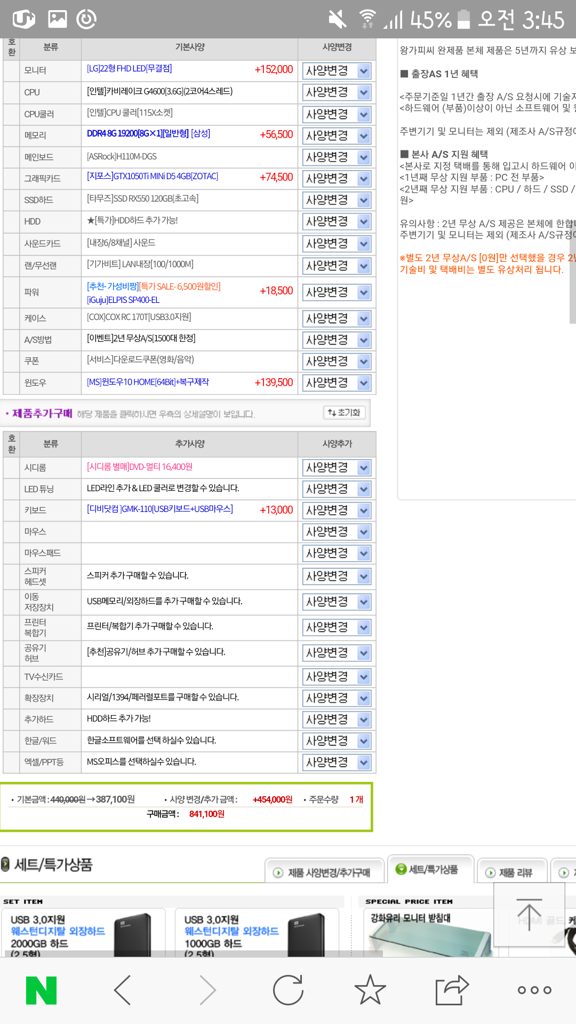
Task: Expand the 엑셀/PPT등 사양변경 dropdown
Action: (337, 762)
